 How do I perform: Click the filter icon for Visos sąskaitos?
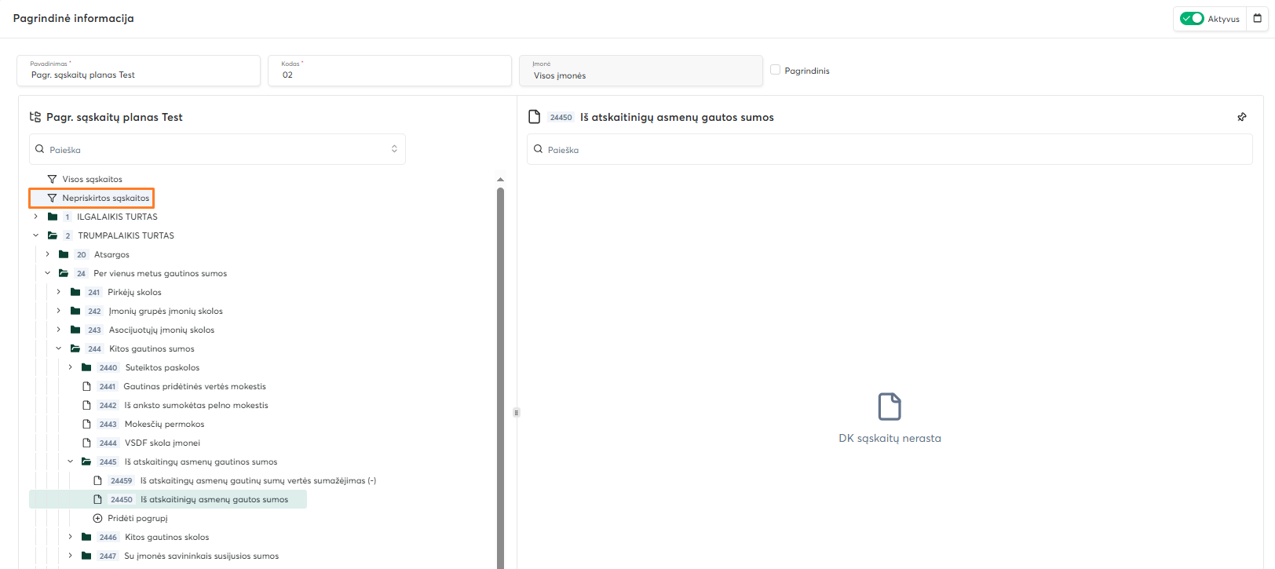tap(52, 179)
